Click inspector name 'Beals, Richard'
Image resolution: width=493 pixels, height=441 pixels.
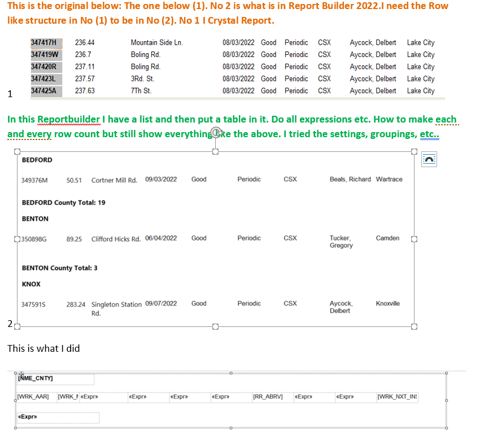click(350, 179)
